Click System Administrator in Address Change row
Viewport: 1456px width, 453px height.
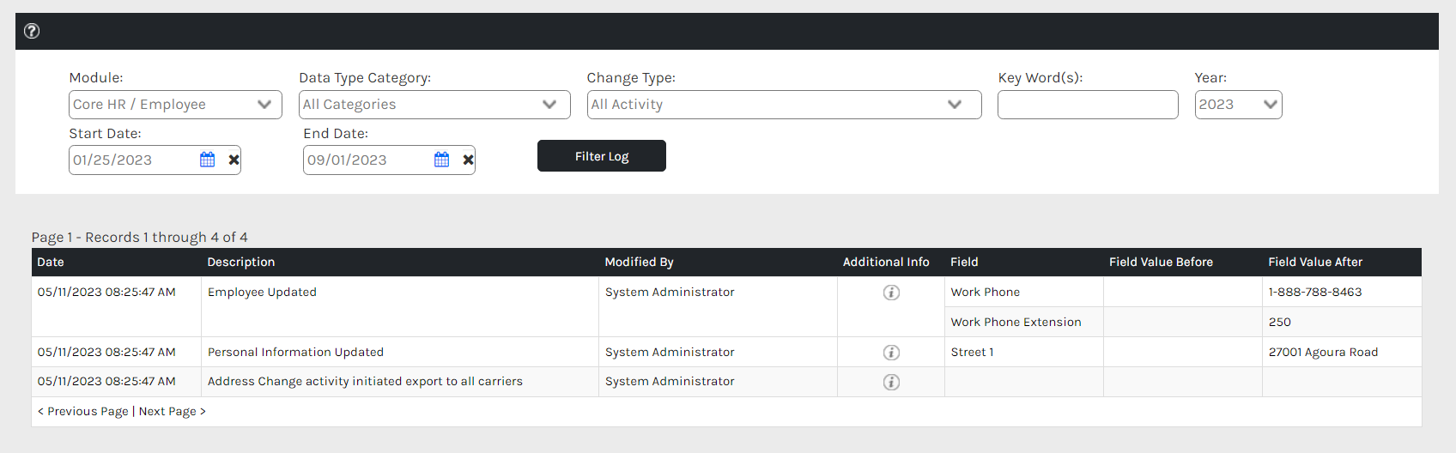(x=670, y=382)
